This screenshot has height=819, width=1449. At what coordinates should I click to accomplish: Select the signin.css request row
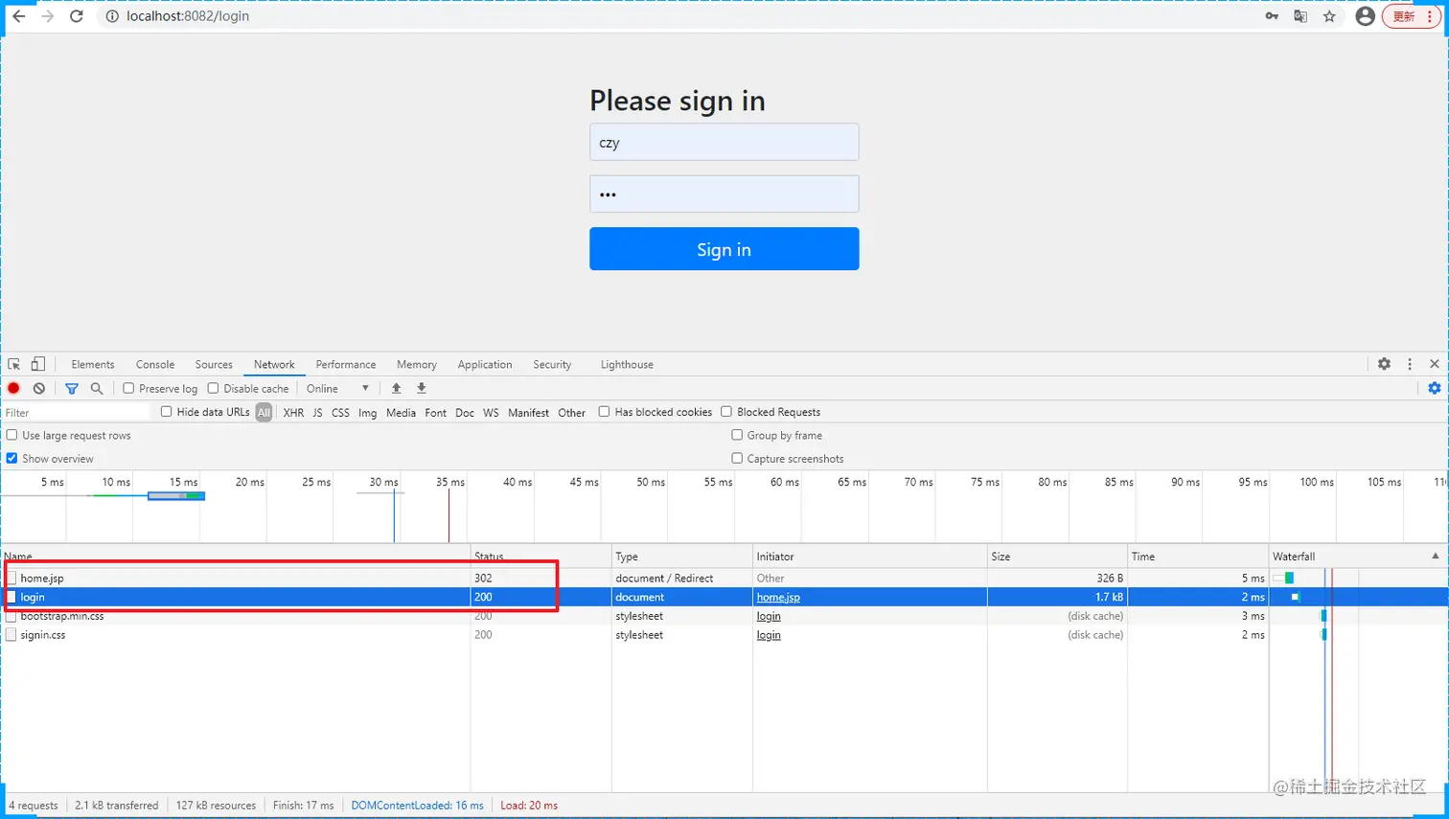pyautogui.click(x=724, y=635)
